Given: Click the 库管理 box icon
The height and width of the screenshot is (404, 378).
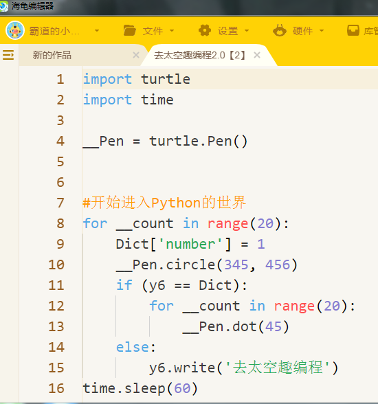Looking at the screenshot, I should (x=353, y=31).
